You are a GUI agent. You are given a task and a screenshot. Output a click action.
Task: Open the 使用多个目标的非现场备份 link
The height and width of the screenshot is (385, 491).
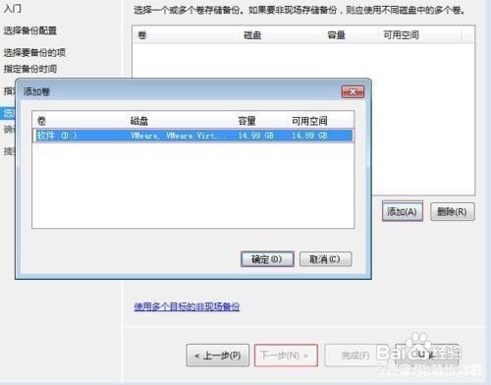187,306
